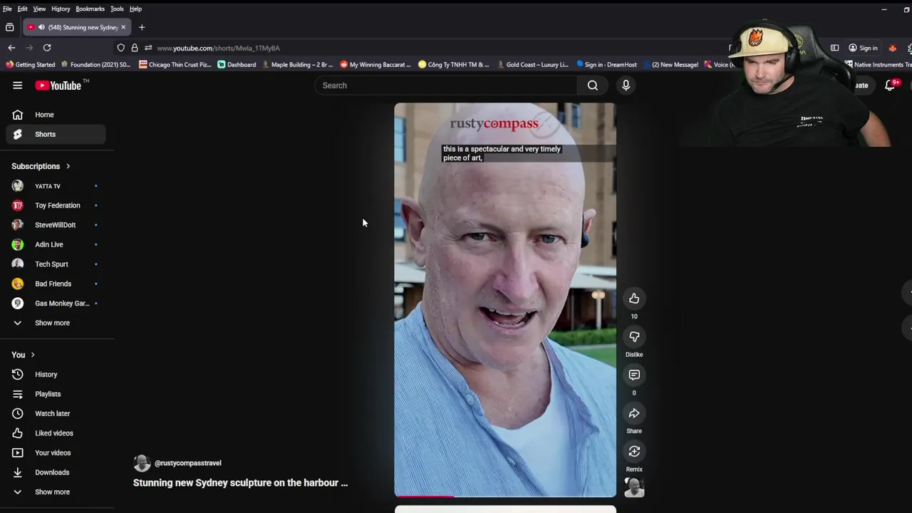
Task: Open the Dashboard bookmark
Action: tap(237, 65)
